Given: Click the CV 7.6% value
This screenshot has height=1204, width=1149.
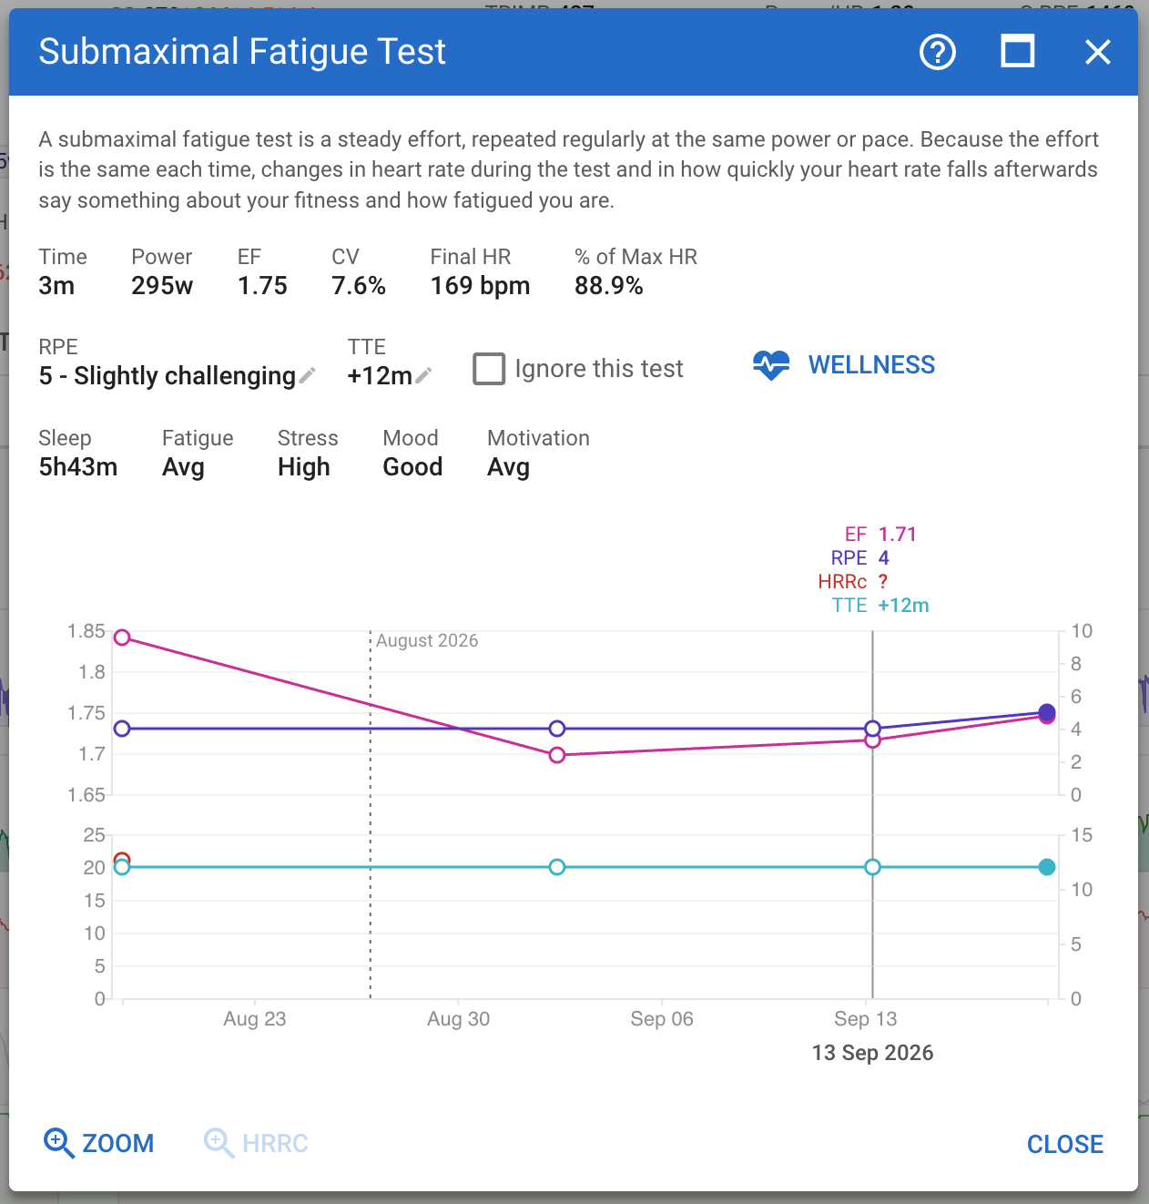Looking at the screenshot, I should coord(359,286).
